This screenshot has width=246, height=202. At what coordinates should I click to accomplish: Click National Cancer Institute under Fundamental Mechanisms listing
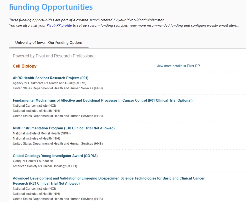pos(34,106)
